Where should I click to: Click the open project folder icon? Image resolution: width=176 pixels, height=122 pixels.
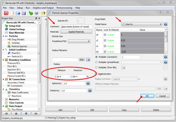[18, 13]
